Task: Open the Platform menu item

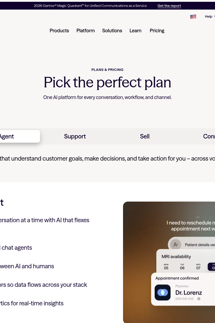Action: click(86, 31)
